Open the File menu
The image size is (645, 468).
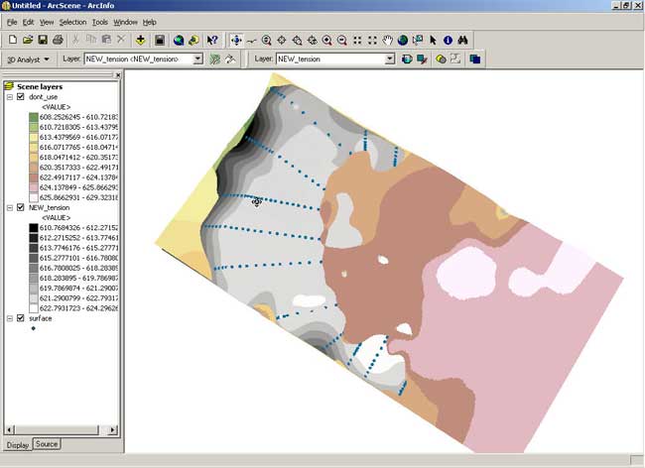12,22
